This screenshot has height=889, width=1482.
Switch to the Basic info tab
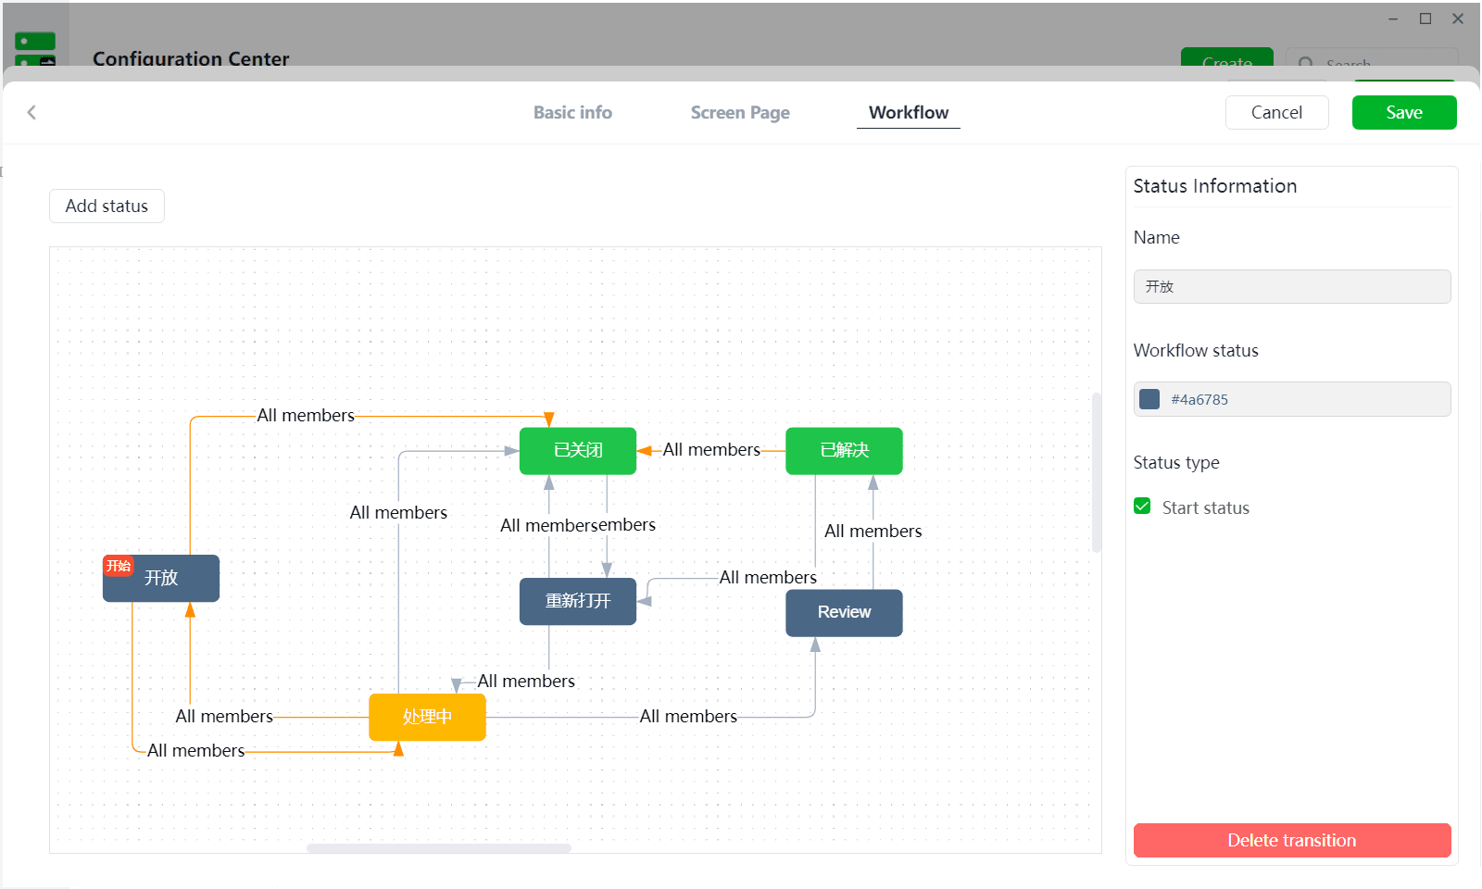click(x=572, y=112)
